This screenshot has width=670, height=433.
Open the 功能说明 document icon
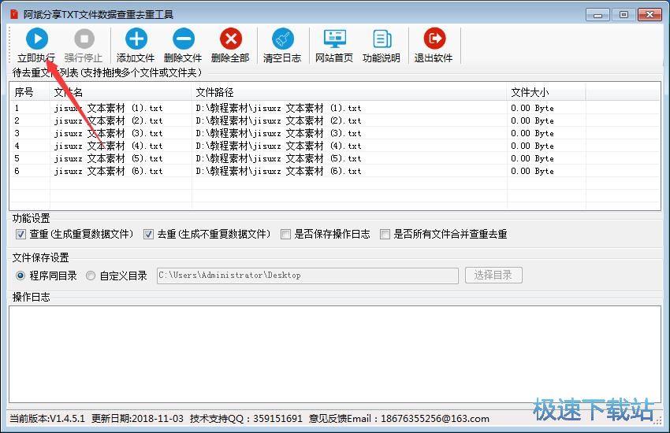click(x=382, y=39)
